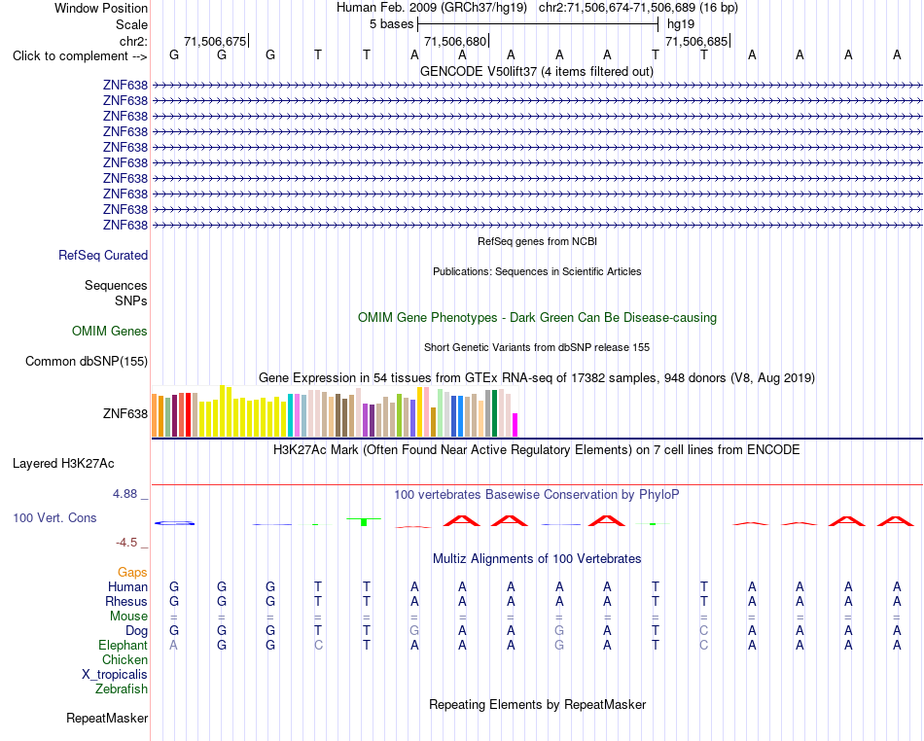Open 'Multiz Alignments of 100 Vertebrates' title

tap(537, 559)
